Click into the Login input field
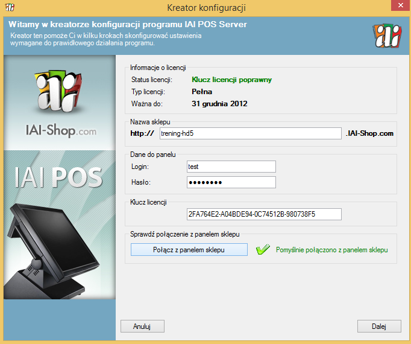Viewport: 411px width, 344px height. pos(231,167)
